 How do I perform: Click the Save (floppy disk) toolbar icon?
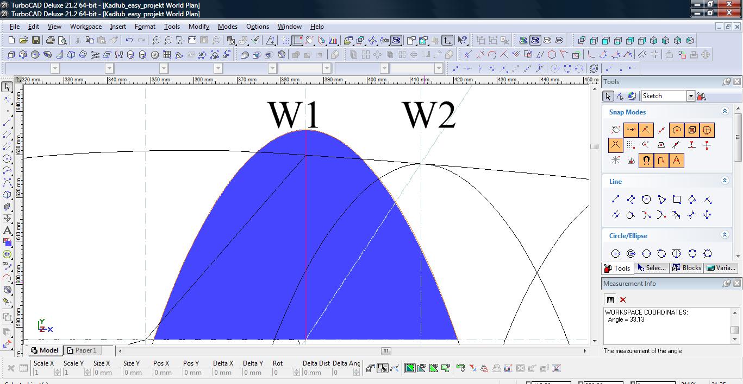pos(35,40)
